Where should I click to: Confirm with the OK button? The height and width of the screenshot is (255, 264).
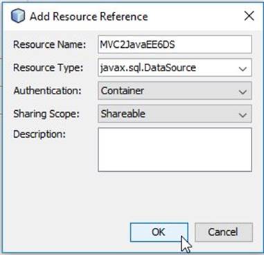pos(159,232)
